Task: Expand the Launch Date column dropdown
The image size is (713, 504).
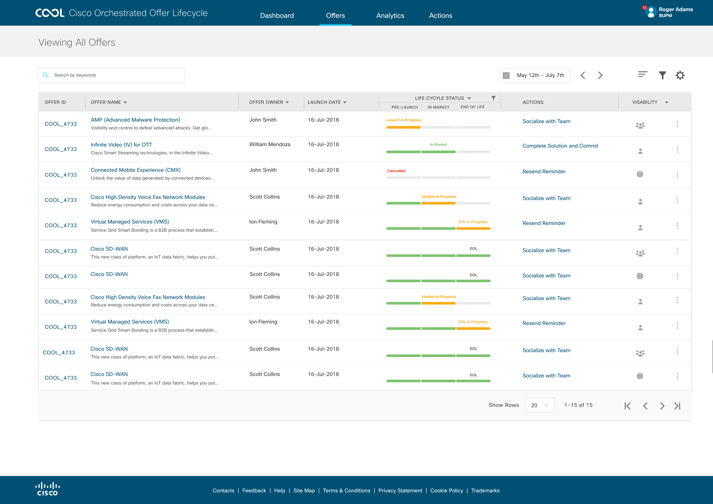Action: pyautogui.click(x=345, y=102)
